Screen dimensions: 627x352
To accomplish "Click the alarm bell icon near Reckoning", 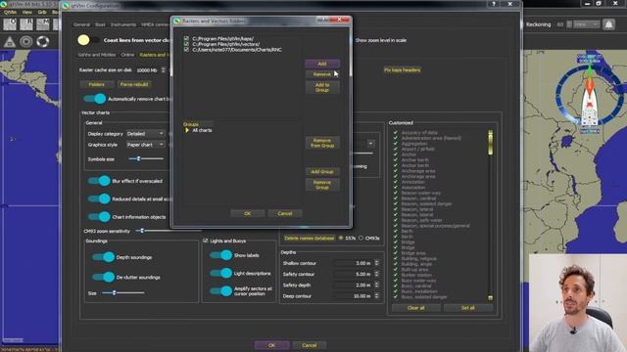I will pyautogui.click(x=608, y=24).
